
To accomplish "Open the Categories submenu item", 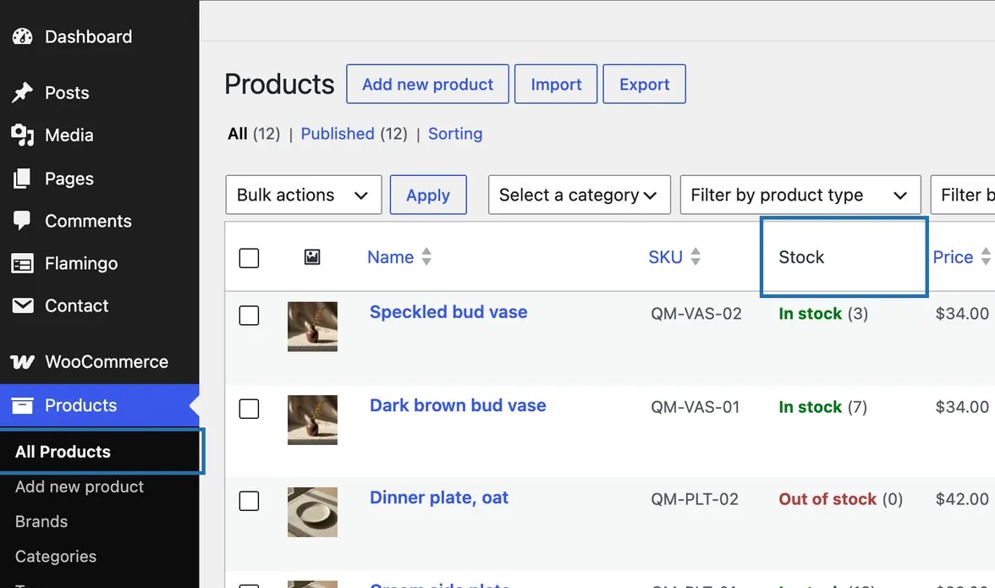I will pyautogui.click(x=56, y=557).
